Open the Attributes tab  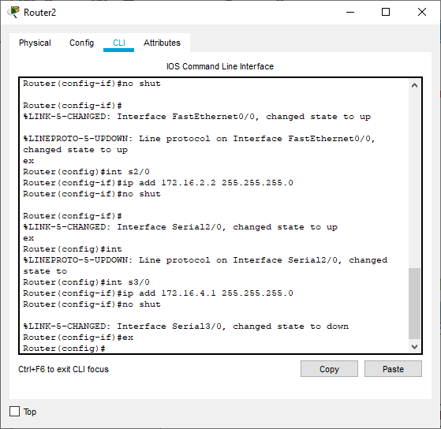162,43
